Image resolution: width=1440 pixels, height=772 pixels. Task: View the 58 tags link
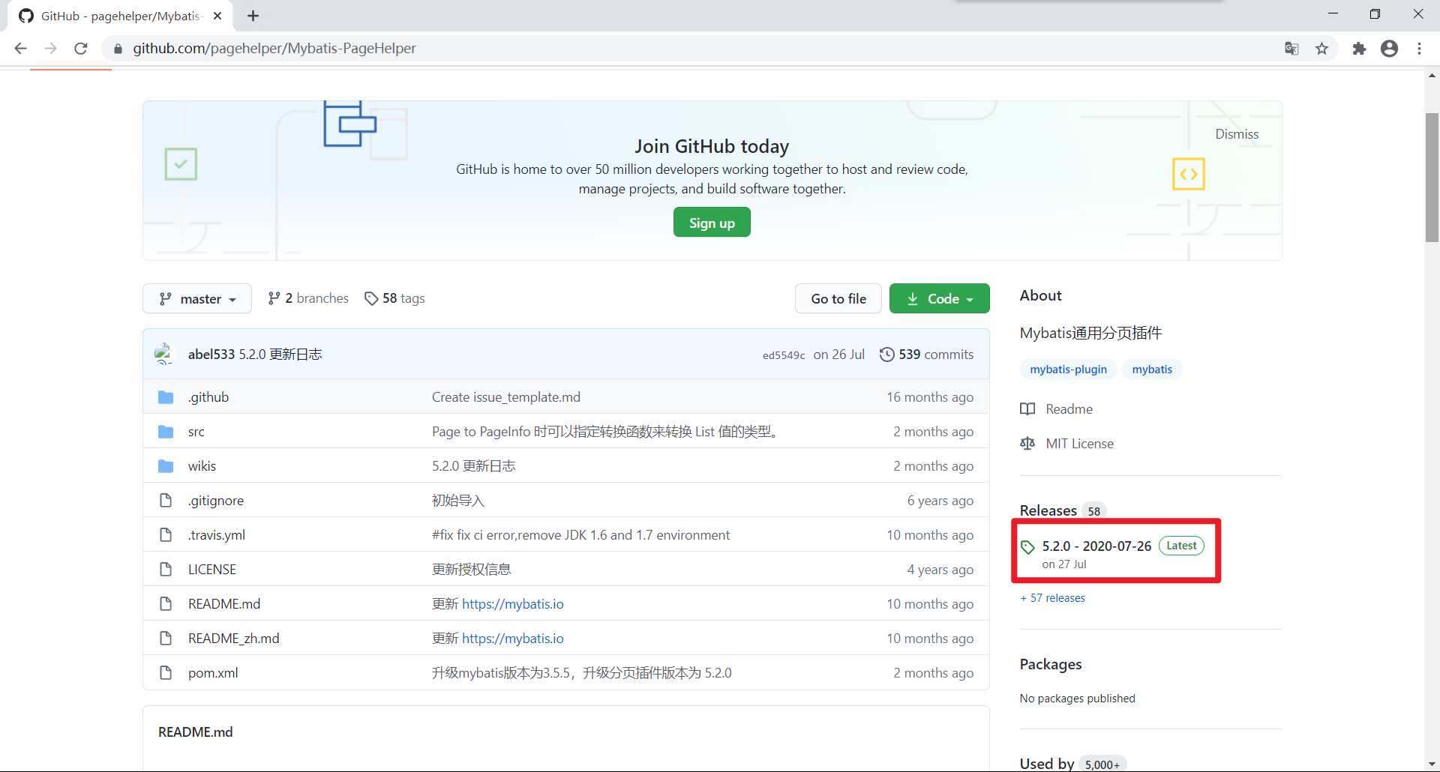(394, 298)
